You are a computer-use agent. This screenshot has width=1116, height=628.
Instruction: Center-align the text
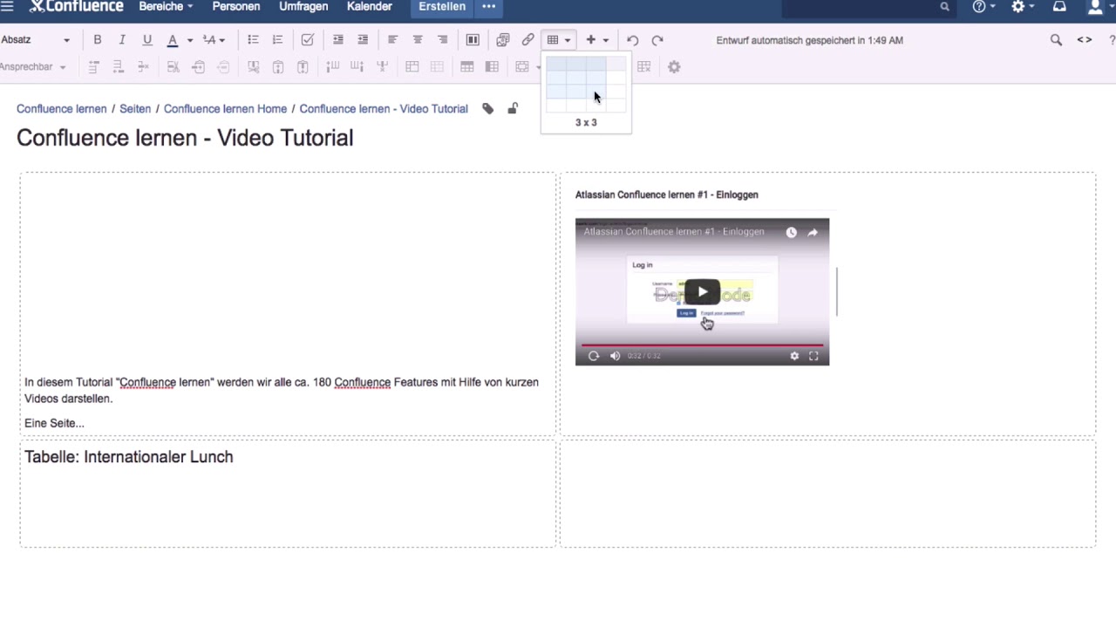(x=418, y=40)
